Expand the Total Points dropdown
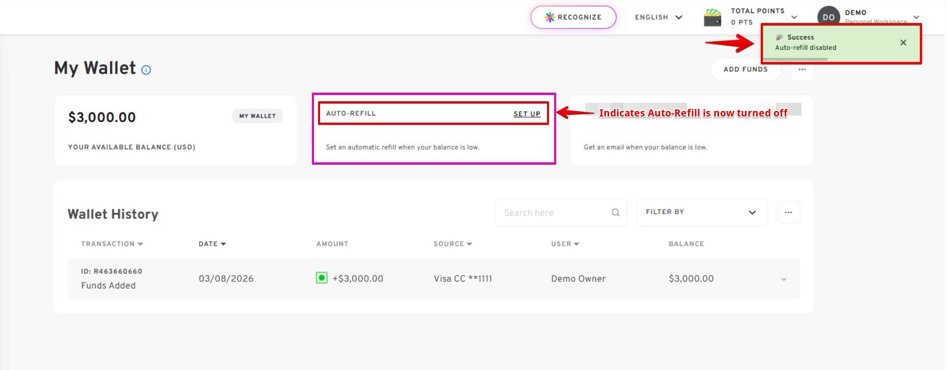Viewport: 947px width, 370px height. tap(794, 17)
